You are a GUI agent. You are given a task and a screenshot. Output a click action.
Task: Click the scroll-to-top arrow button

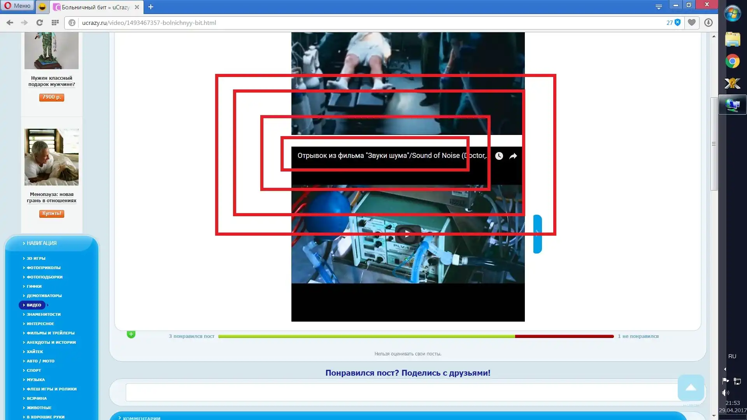coord(691,387)
